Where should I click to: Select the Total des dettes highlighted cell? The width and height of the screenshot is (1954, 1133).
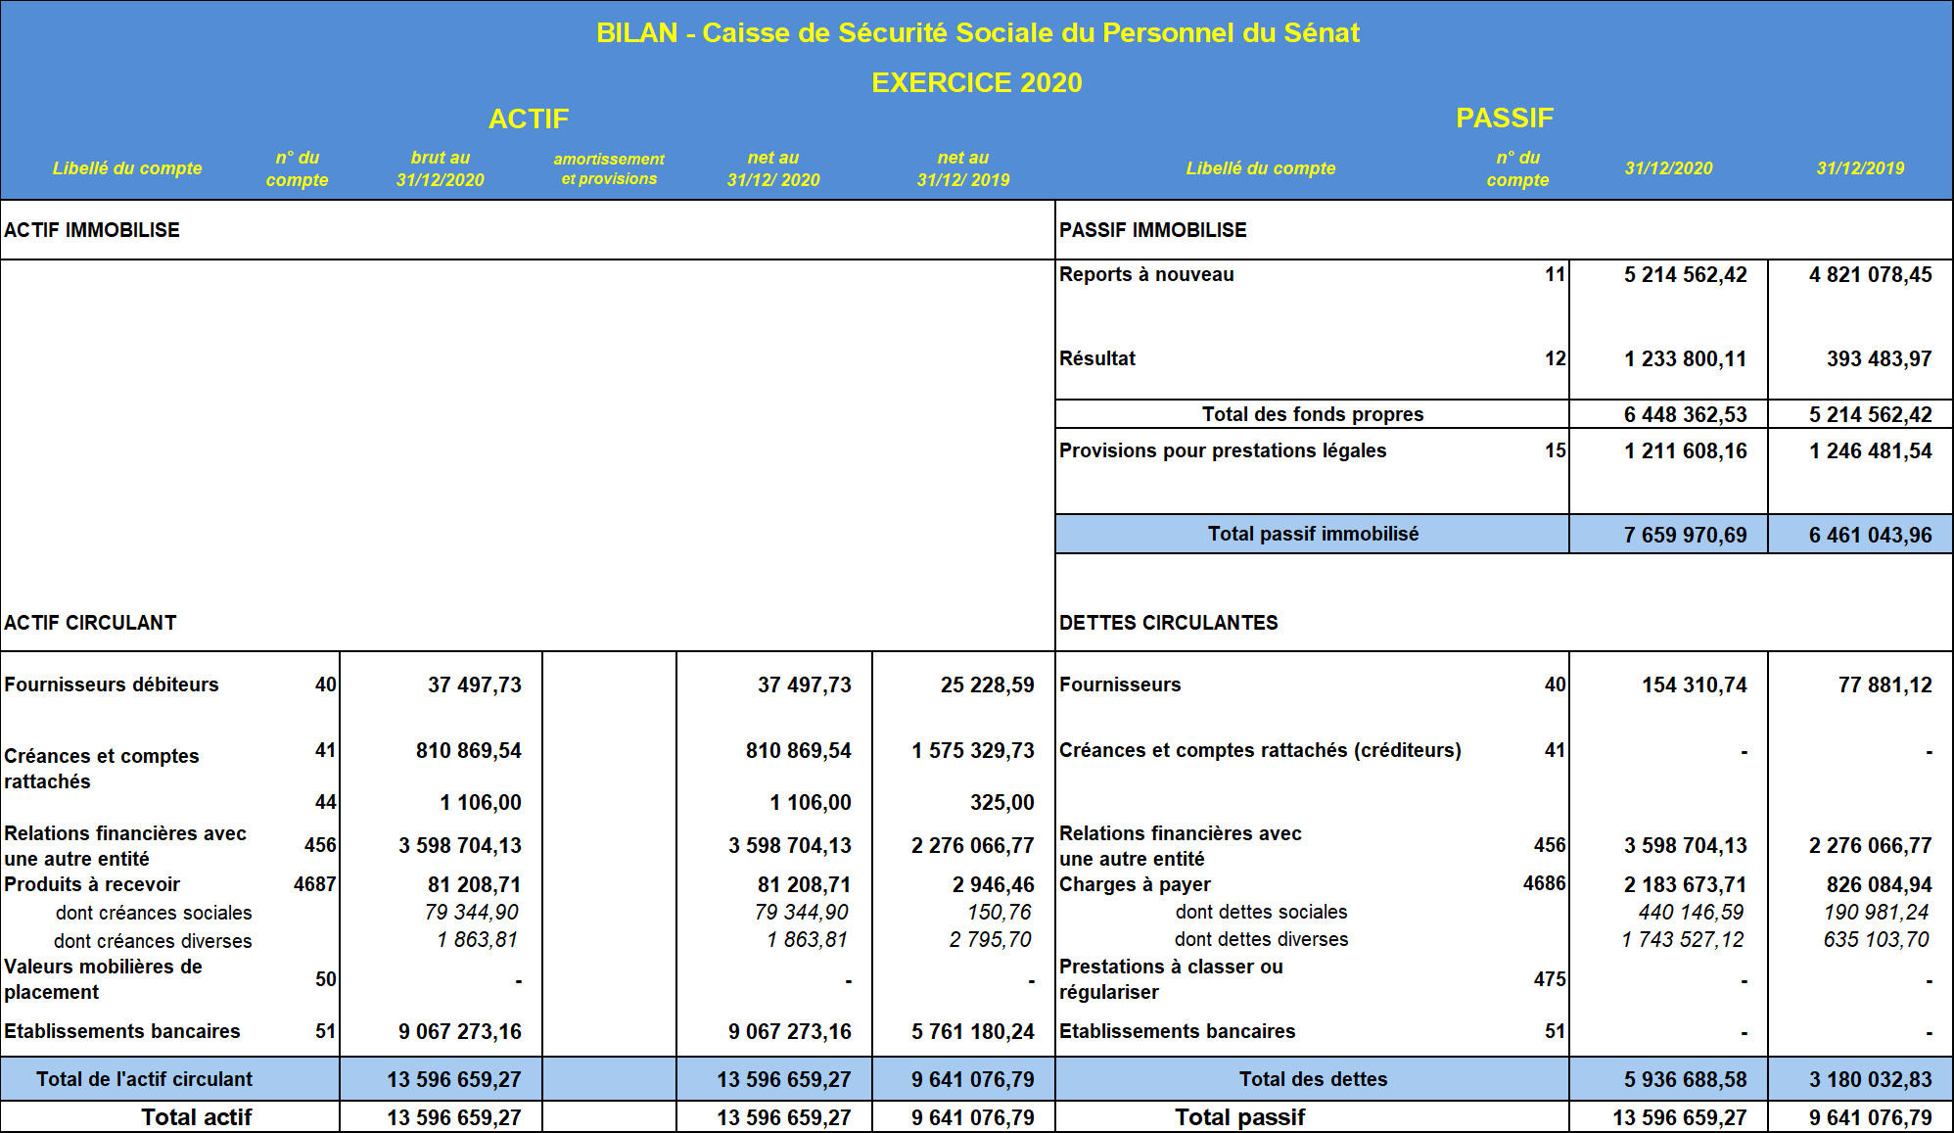1312,1079
